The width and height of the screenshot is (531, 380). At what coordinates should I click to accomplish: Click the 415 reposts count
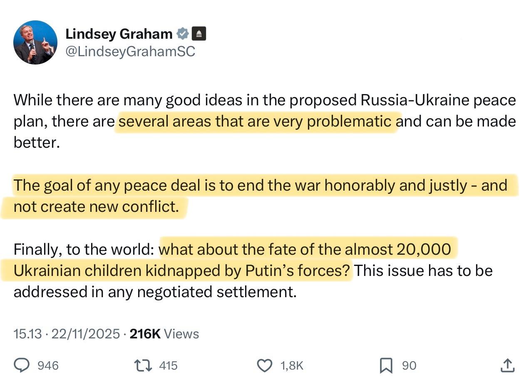pos(168,365)
